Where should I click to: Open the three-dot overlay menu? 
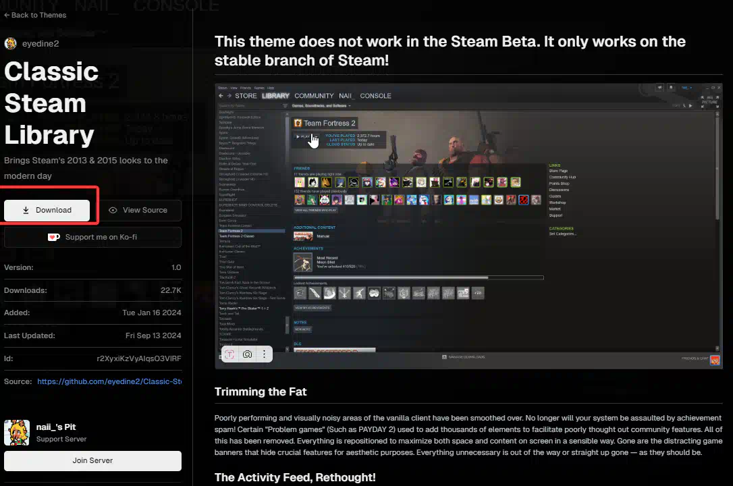point(264,354)
